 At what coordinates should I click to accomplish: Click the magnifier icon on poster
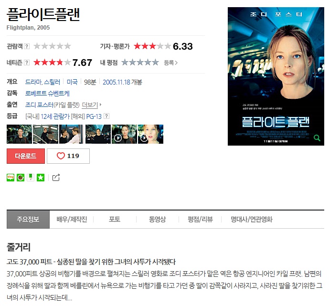317,138
